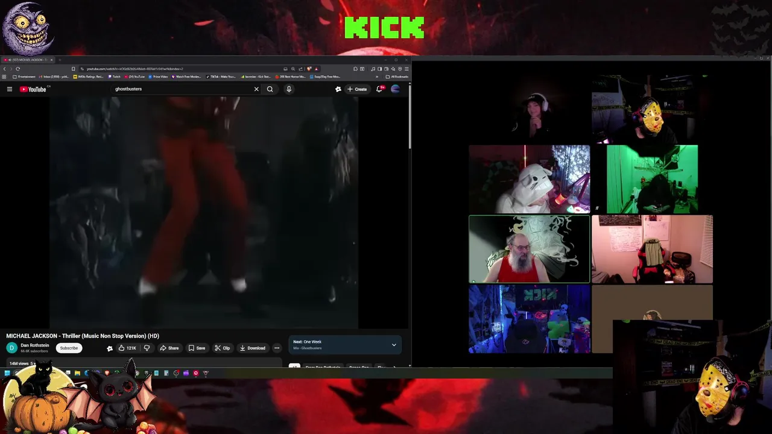This screenshot has width=772, height=434.
Task: Create a Clip of the video
Action: (x=222, y=348)
